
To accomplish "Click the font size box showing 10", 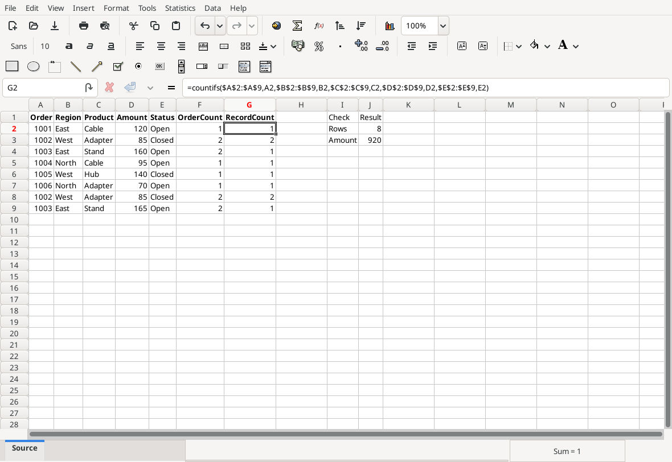I will 45,46.
